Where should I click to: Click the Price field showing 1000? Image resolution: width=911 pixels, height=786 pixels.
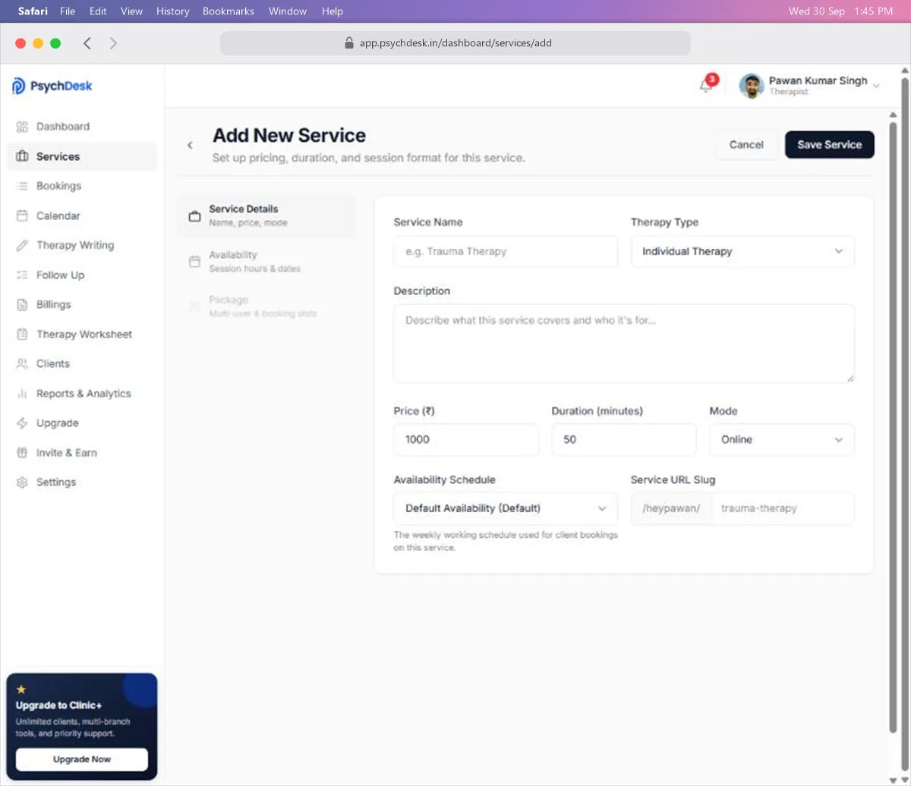click(466, 439)
